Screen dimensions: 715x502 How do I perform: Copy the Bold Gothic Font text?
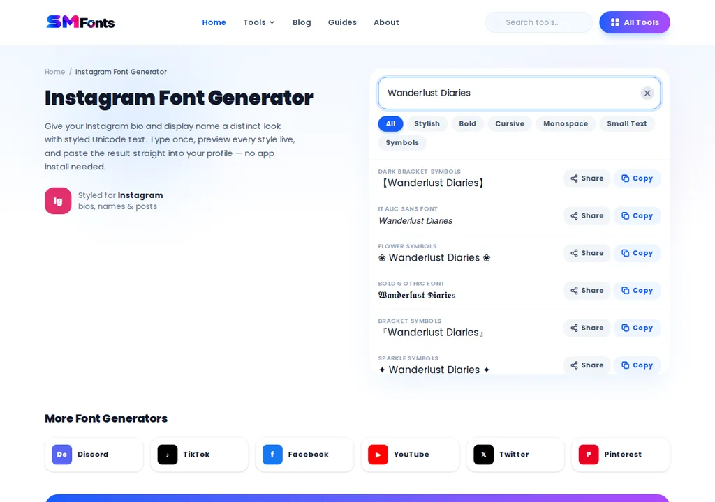(x=637, y=291)
